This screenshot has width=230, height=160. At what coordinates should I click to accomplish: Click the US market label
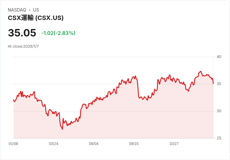click(36, 10)
